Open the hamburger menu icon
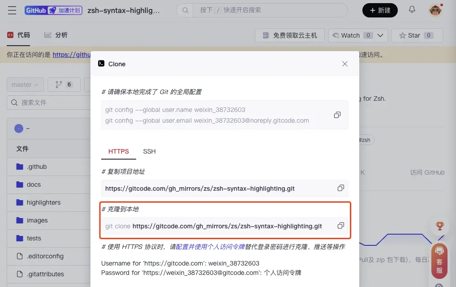Viewport: 456px width, 287px height. tap(12, 10)
